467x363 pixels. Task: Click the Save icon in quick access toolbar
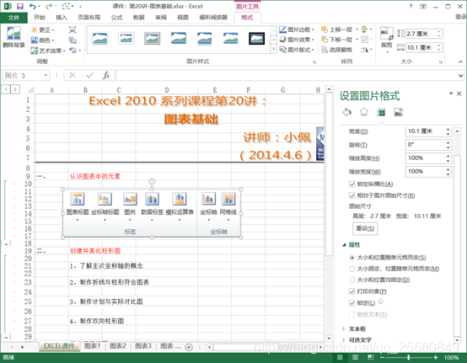(20, 6)
